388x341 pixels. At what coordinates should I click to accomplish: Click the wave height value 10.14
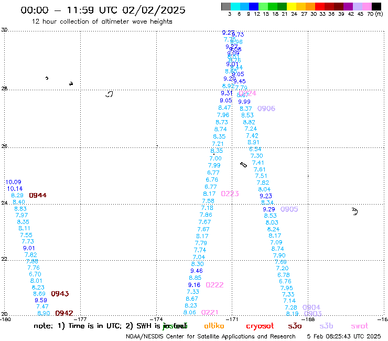[x=15, y=189]
